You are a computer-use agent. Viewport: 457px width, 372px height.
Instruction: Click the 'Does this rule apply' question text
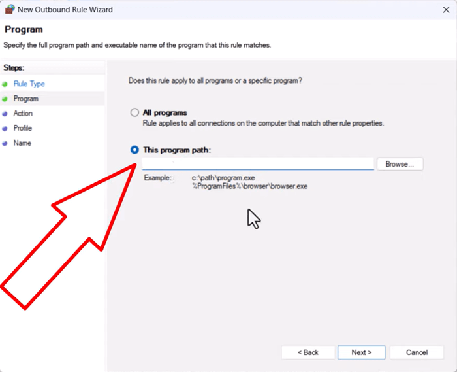(215, 80)
